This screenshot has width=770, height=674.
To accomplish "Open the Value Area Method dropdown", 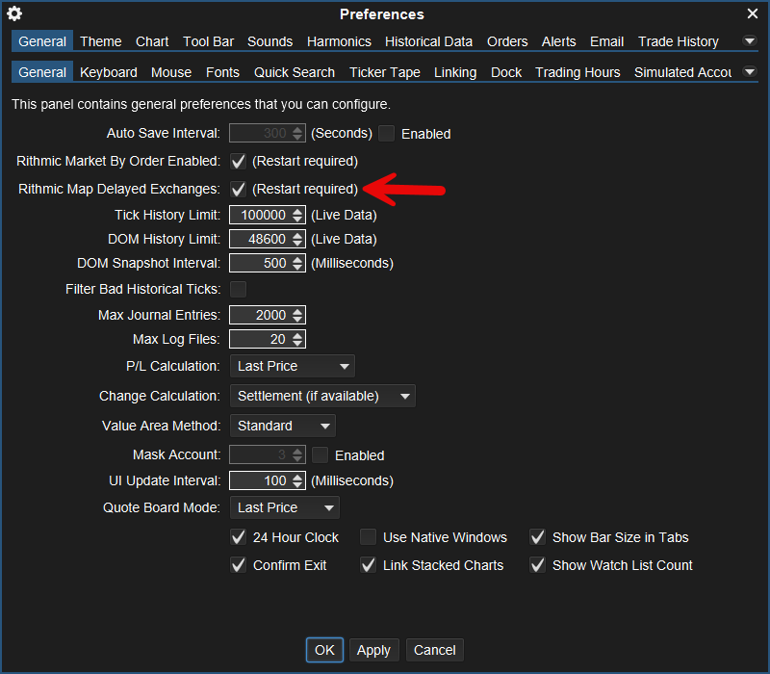I will coord(282,426).
